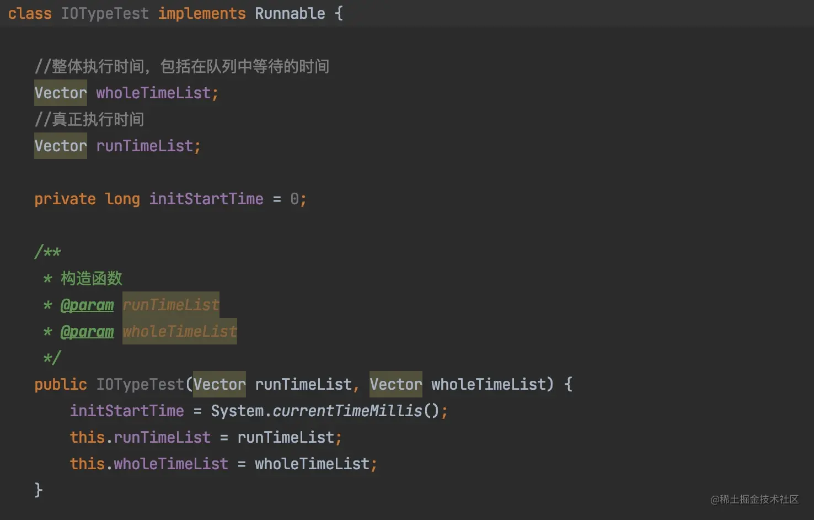This screenshot has width=814, height=520.
Task: Click runTimeList on the assignment's right side
Action: coord(286,437)
